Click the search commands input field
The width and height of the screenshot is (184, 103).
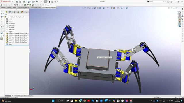click(x=156, y=2)
